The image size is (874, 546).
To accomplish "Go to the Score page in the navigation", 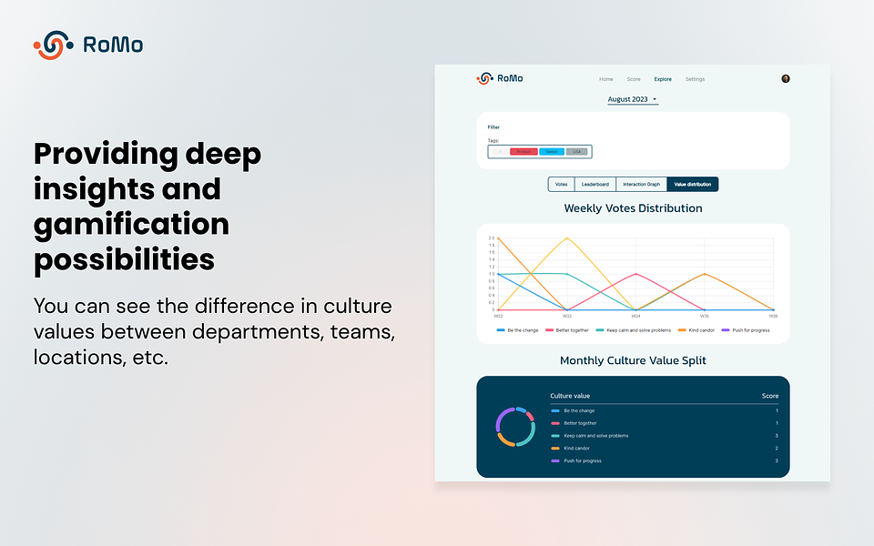I will click(x=634, y=79).
